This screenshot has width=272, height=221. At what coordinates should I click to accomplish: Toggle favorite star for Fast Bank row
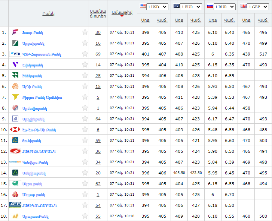[x=85, y=32]
